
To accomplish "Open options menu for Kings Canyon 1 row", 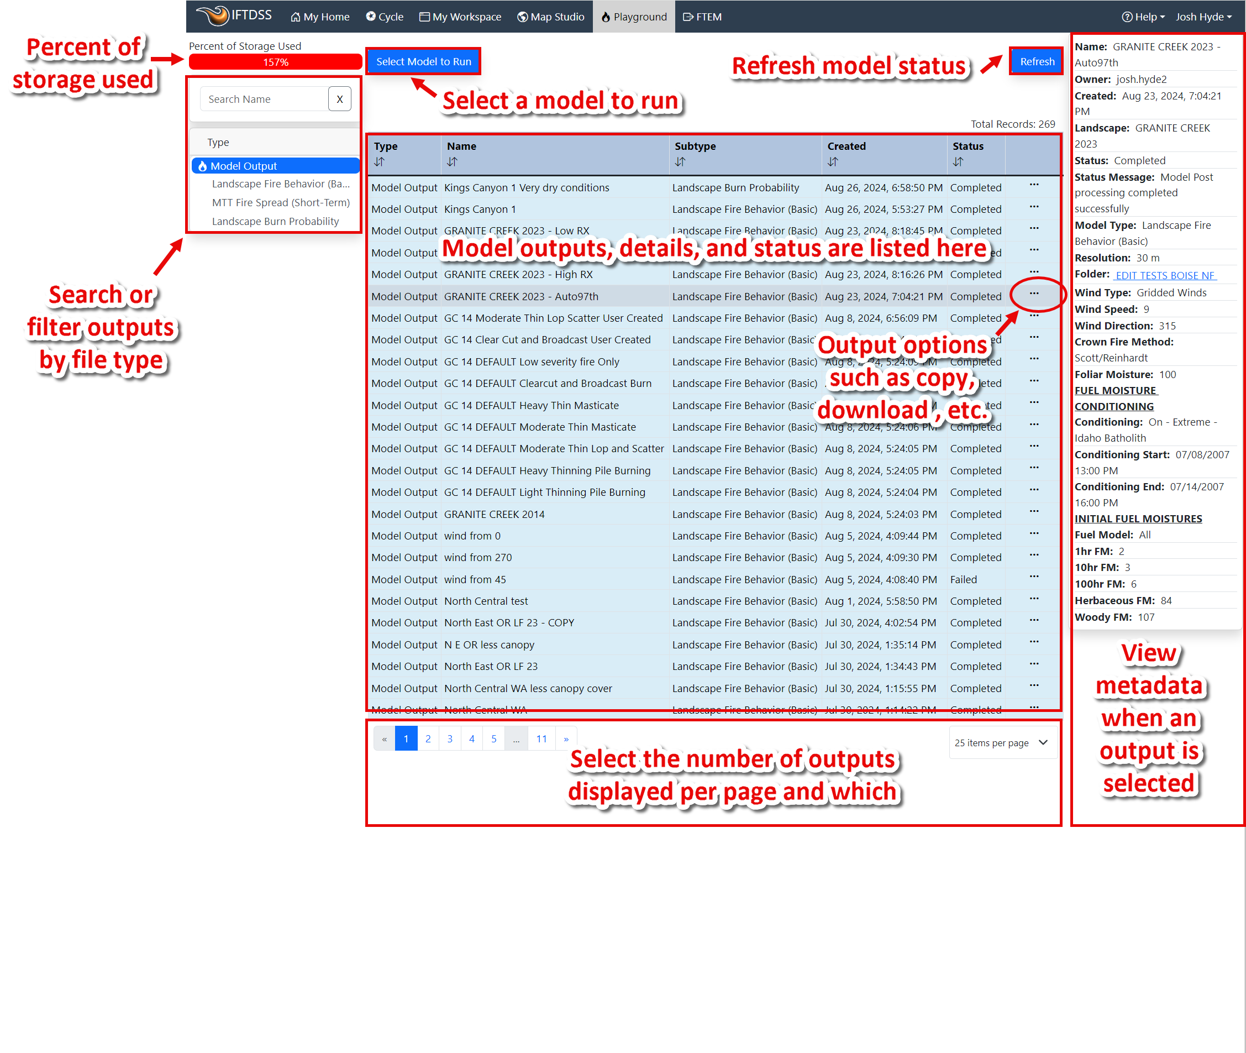I will pos(1034,207).
